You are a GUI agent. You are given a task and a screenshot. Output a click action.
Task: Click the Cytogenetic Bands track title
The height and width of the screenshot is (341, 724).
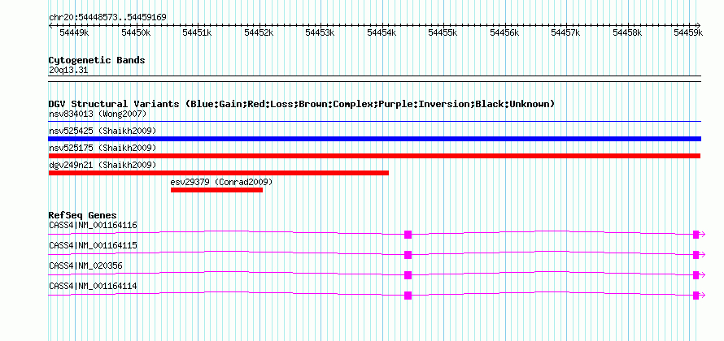click(97, 60)
